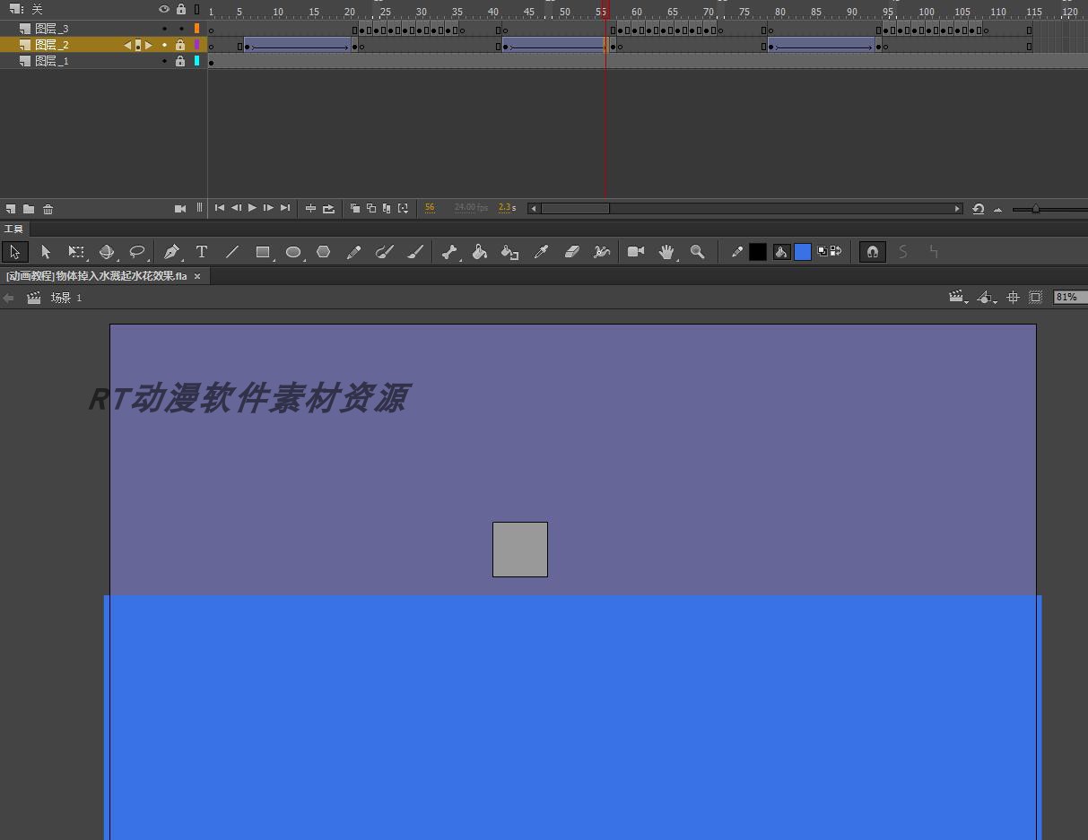
Task: Switch to the Eraser tool
Action: coord(571,252)
